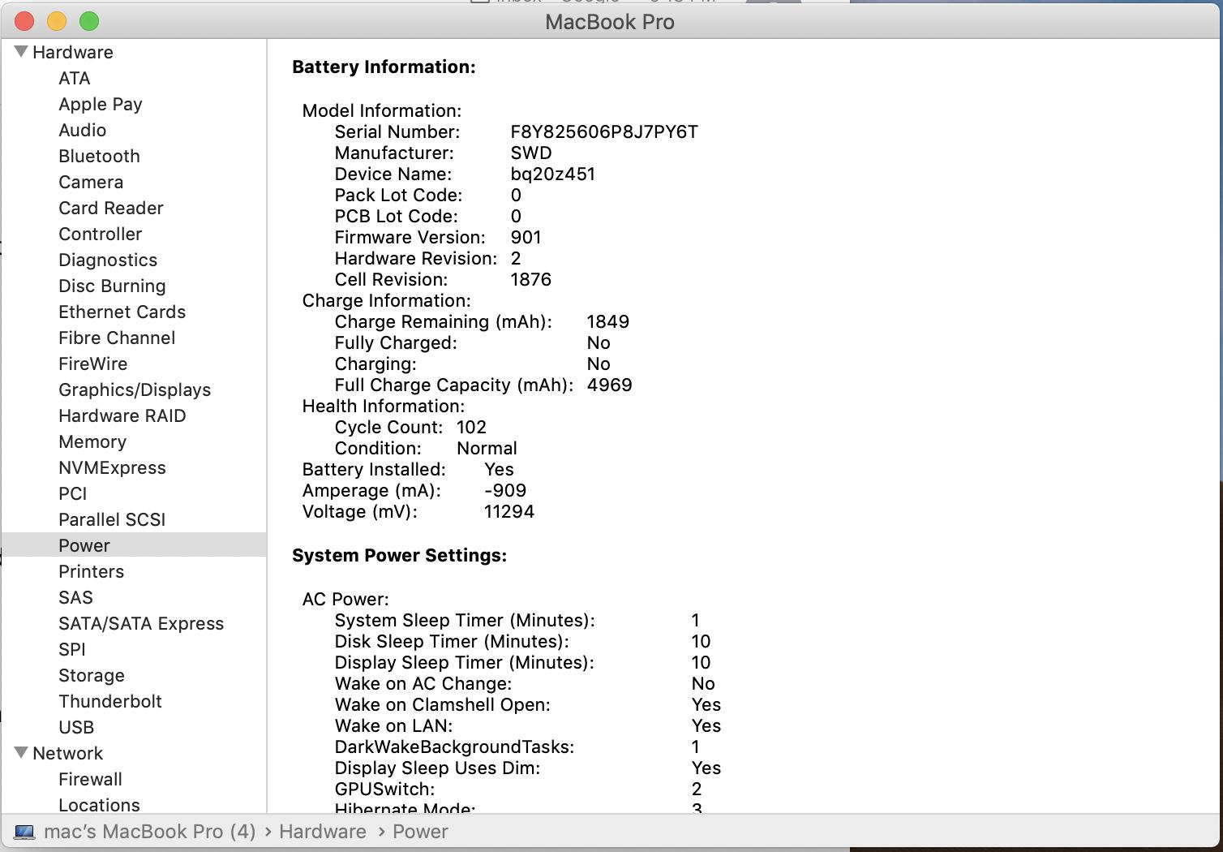1223x852 pixels.
Task: Click the Charge Remaining value 1849
Action: (608, 321)
